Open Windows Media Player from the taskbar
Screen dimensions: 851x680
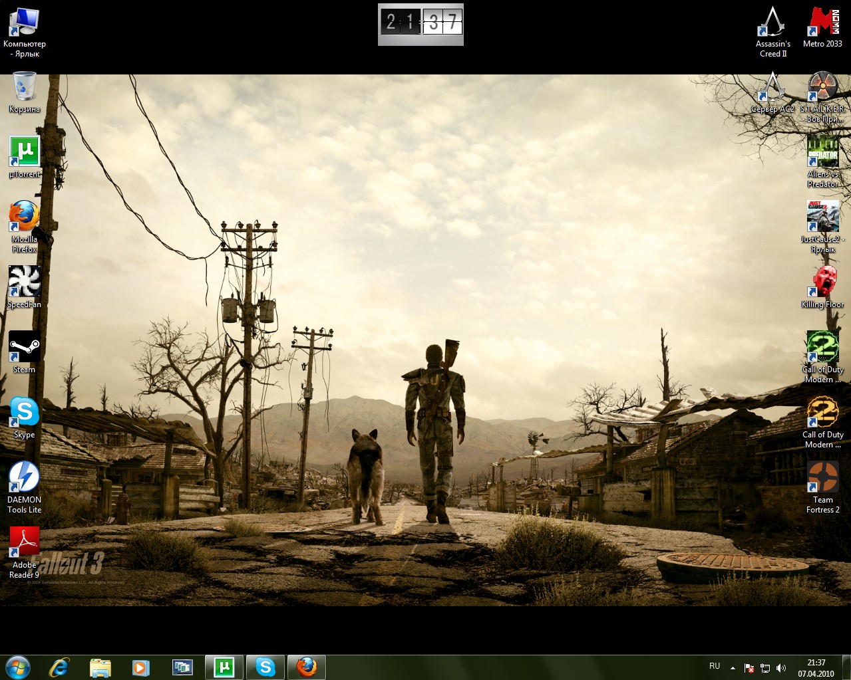pos(141,667)
